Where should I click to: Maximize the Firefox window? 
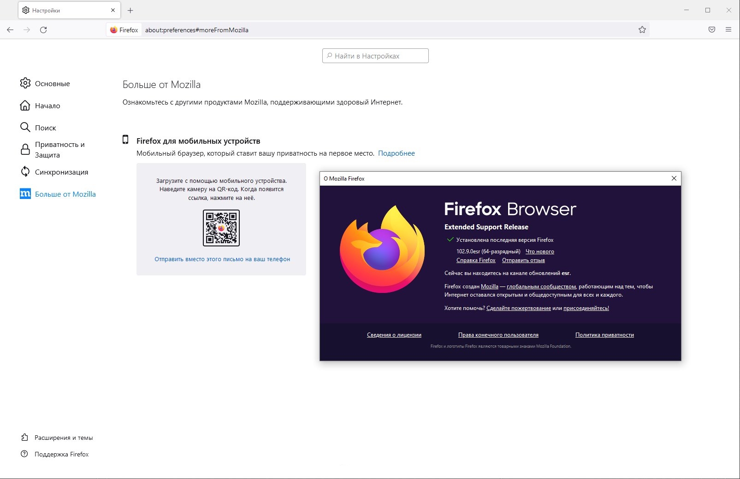pyautogui.click(x=708, y=10)
